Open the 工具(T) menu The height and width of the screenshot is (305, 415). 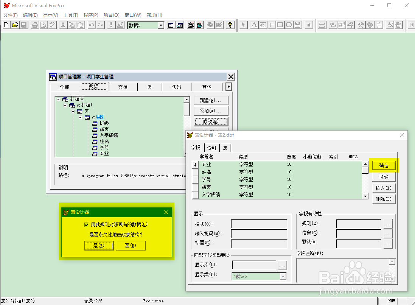pyautogui.click(x=71, y=15)
